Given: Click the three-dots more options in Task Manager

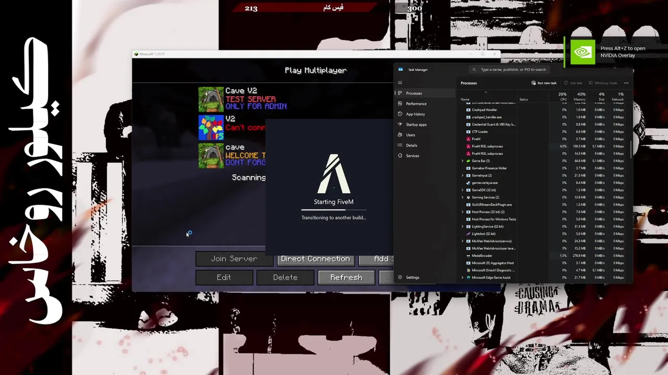Looking at the screenshot, I should 626,83.
